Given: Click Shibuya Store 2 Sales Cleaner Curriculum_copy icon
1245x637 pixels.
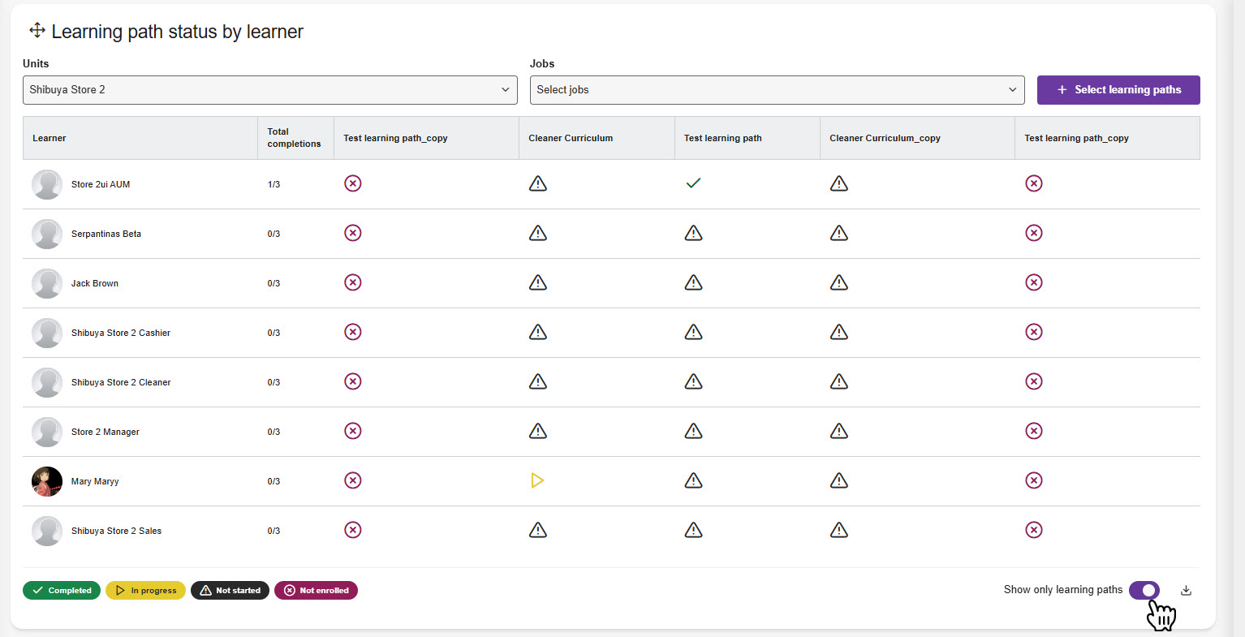Looking at the screenshot, I should (x=838, y=530).
